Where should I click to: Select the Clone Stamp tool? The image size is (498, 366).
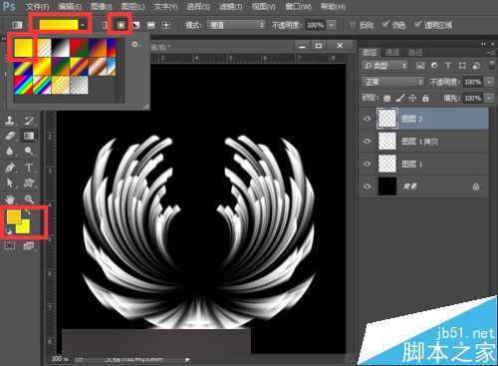pyautogui.click(x=10, y=121)
